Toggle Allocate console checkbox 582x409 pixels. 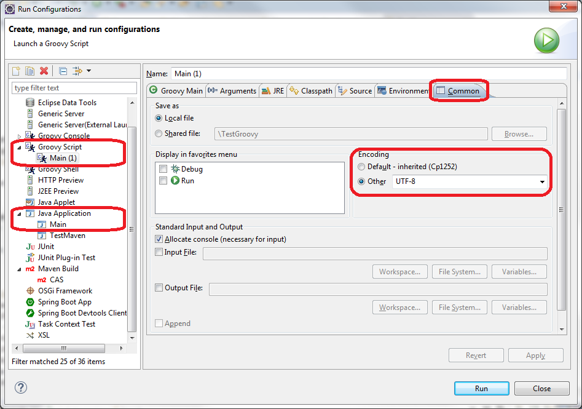coord(159,239)
